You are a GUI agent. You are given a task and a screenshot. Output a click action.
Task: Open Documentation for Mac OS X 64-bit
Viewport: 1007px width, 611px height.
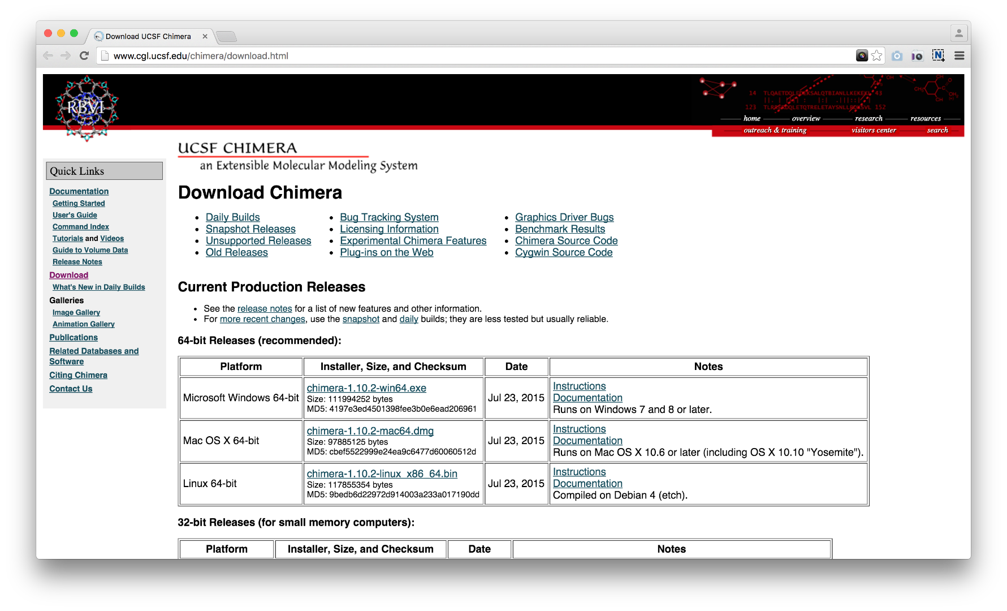[x=587, y=441]
